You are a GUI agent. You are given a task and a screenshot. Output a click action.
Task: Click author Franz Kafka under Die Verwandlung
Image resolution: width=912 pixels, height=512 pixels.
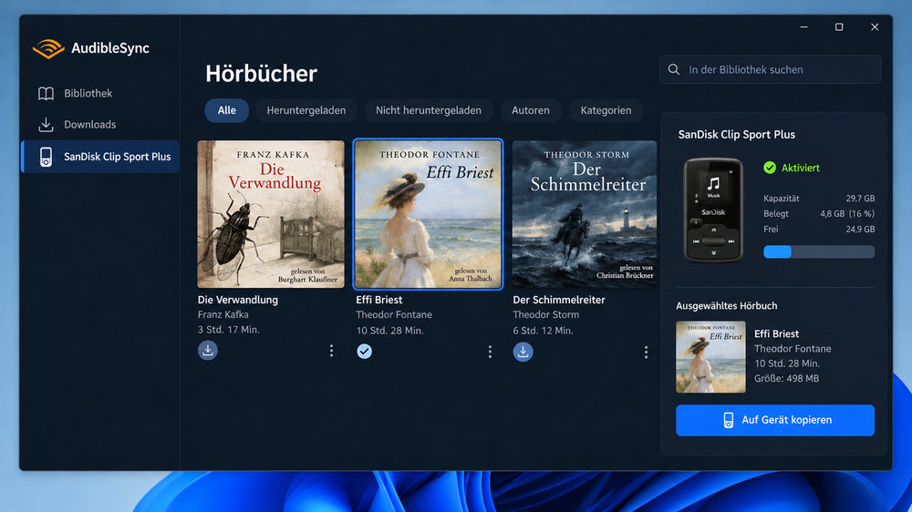223,314
